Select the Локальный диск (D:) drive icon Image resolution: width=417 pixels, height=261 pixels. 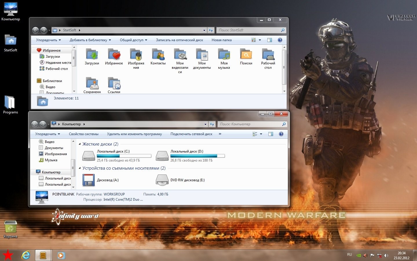162,156
